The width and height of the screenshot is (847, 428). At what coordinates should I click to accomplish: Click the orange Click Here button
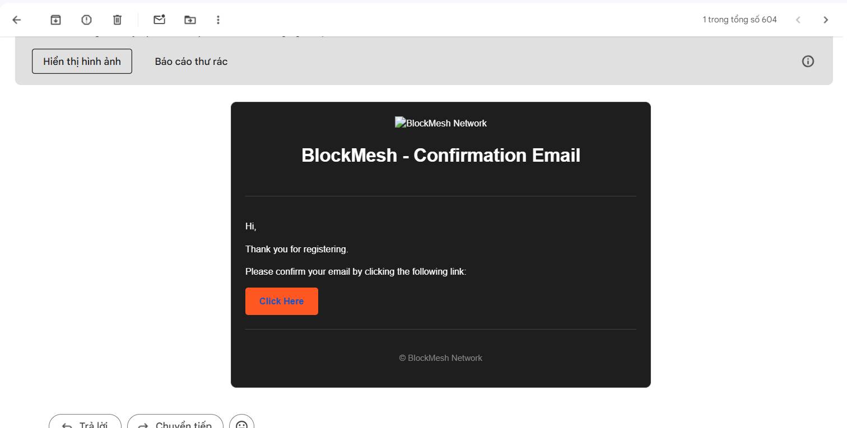(282, 302)
